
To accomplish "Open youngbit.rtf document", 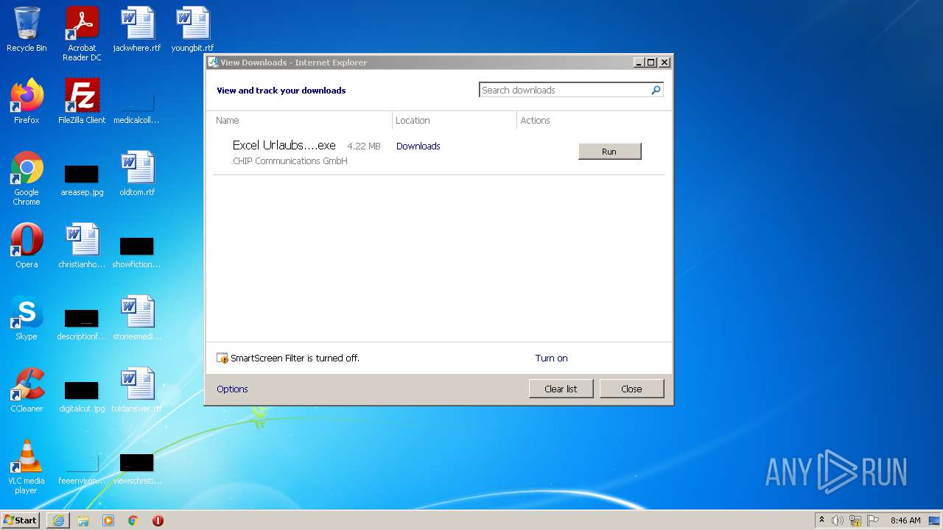I will point(192,29).
